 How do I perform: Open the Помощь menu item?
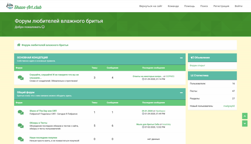[x=189, y=6]
